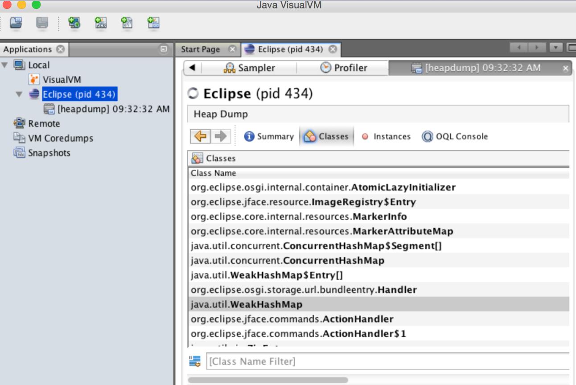Switch to the Classes view
This screenshot has height=385, width=576.
click(327, 137)
